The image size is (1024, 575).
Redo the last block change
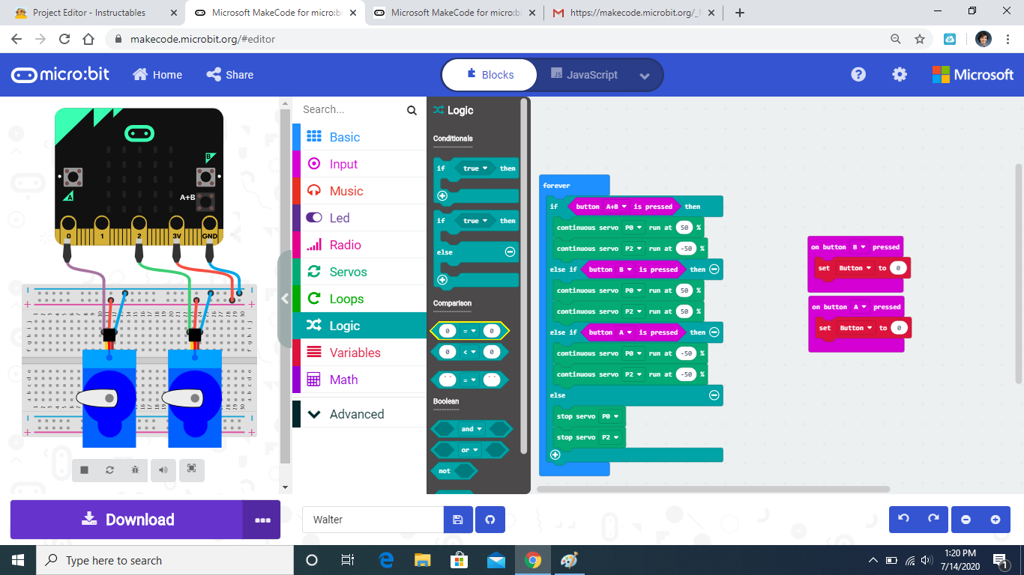click(x=934, y=520)
